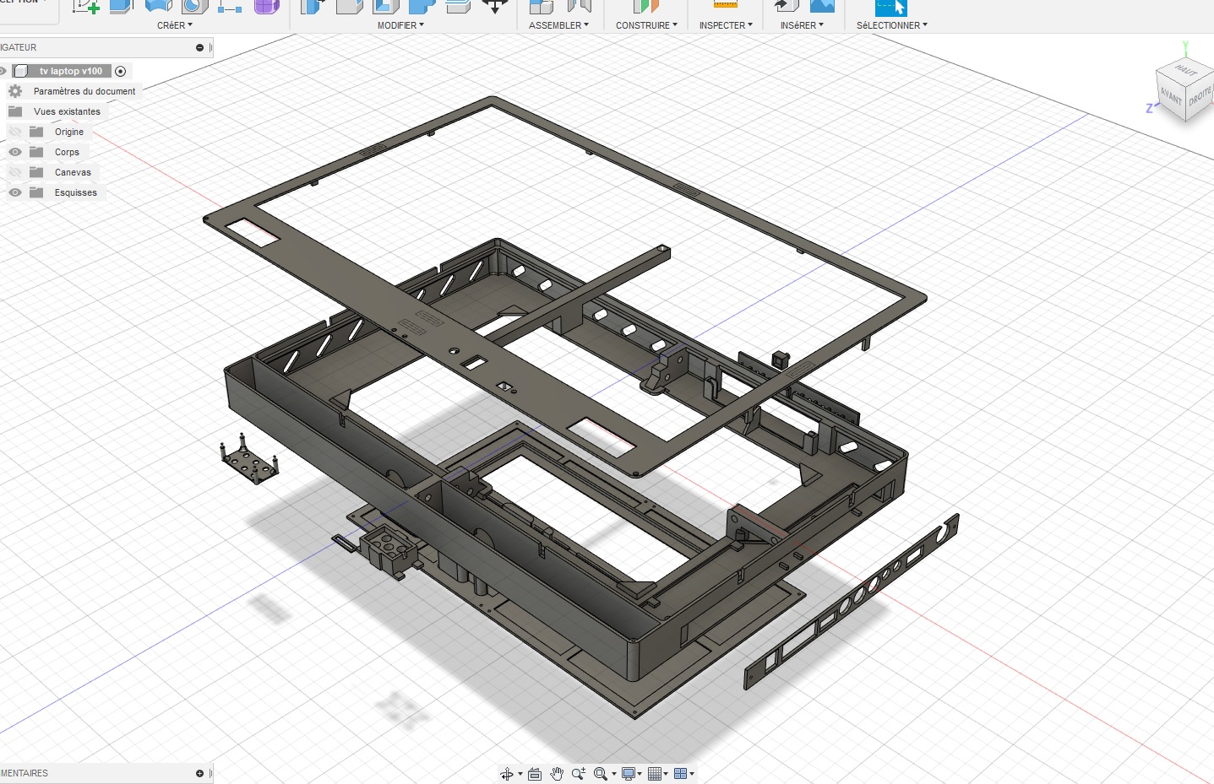Click the Select cursor icon above SÉLECTIONNER
1214x784 pixels.
coord(890,7)
